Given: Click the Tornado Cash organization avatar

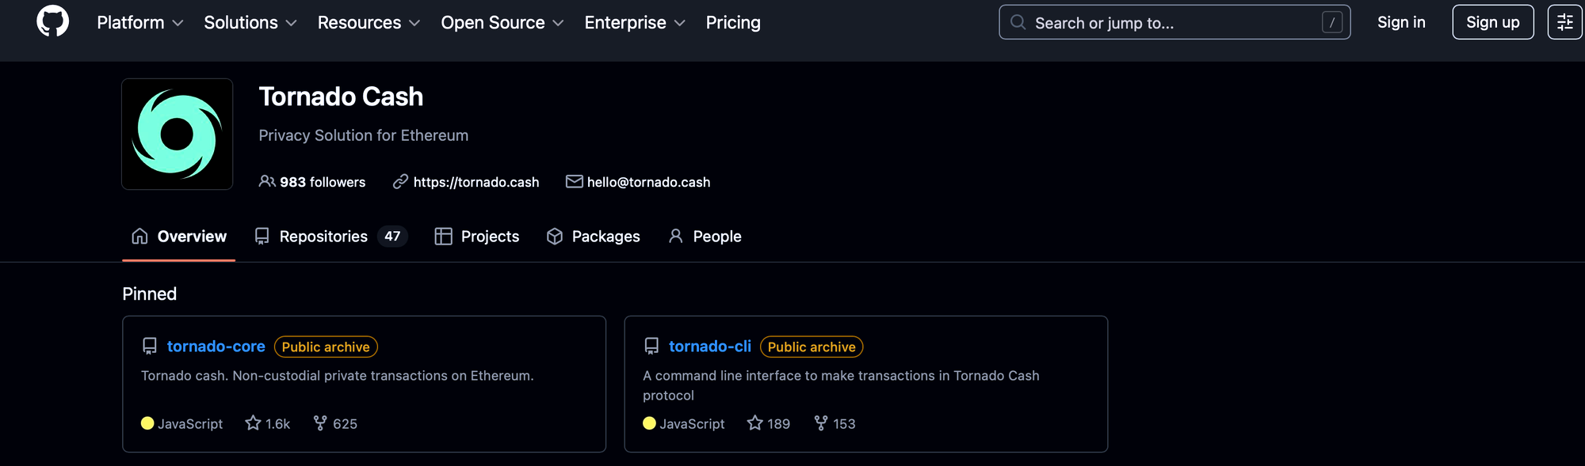Looking at the screenshot, I should [177, 134].
